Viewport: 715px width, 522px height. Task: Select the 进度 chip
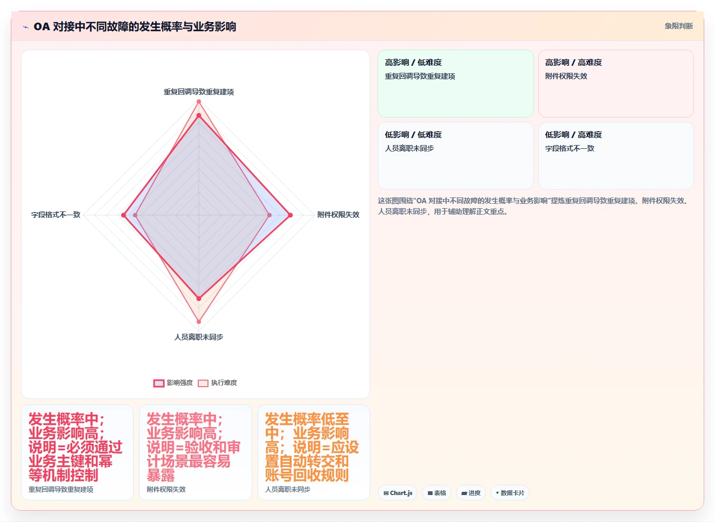471,493
